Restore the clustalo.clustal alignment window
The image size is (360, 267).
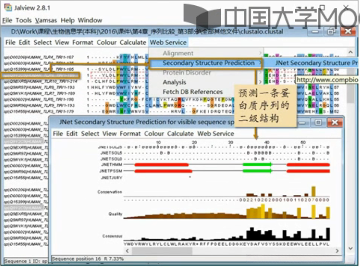331,31
